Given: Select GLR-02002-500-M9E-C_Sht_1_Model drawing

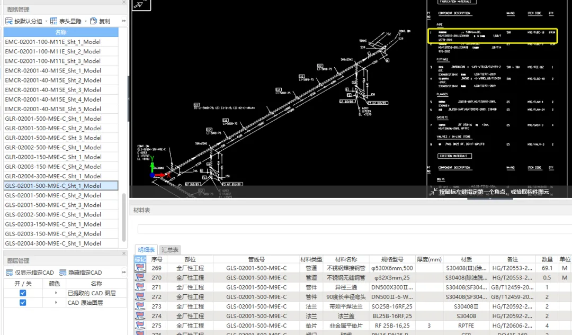Looking at the screenshot, I should coord(61,147).
